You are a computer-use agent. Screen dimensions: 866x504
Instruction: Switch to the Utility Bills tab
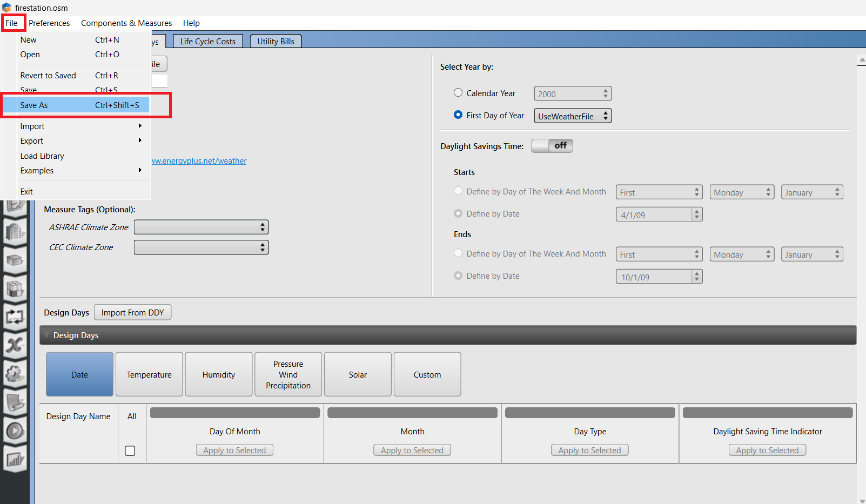click(x=276, y=42)
